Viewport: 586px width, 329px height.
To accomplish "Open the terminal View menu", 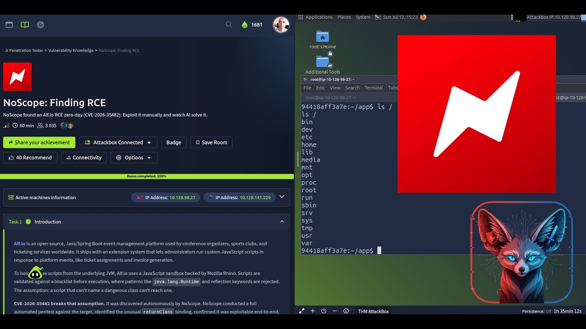I will (335, 88).
